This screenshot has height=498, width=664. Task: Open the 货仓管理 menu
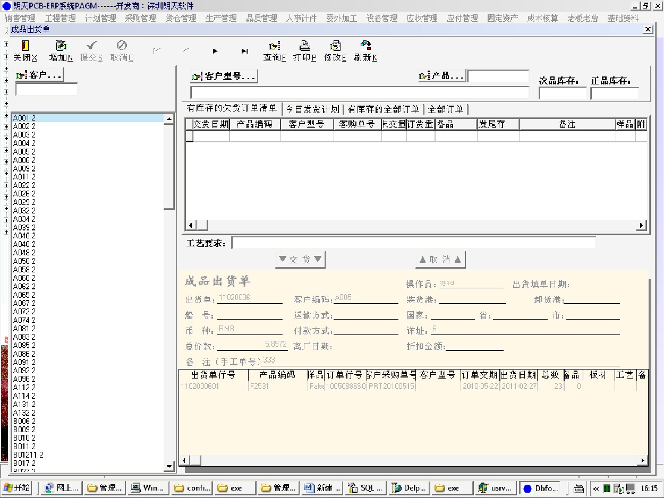pos(181,18)
